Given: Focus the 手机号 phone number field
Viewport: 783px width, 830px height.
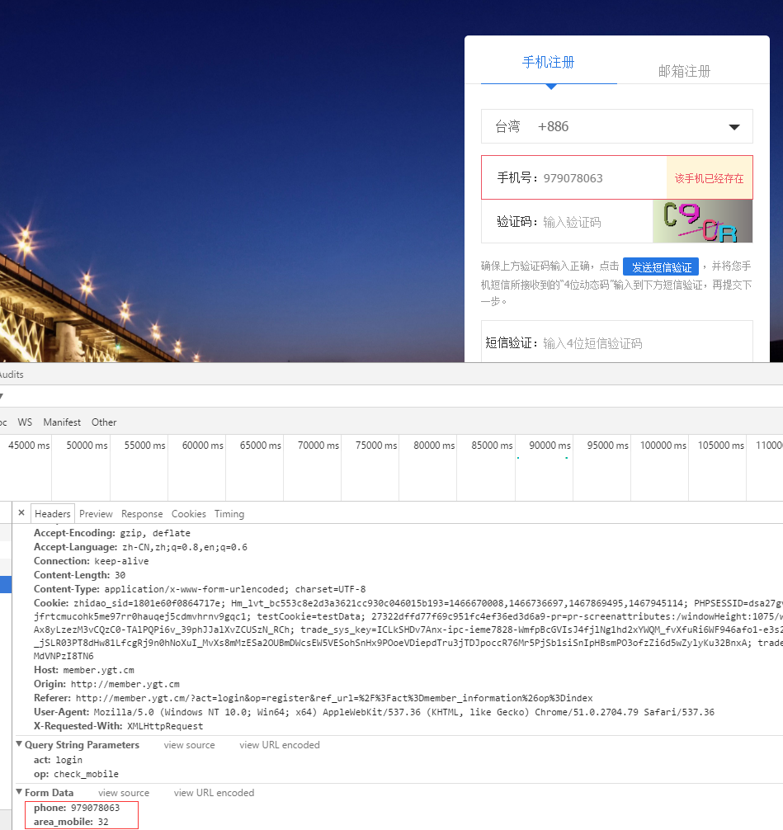Looking at the screenshot, I should [x=602, y=178].
